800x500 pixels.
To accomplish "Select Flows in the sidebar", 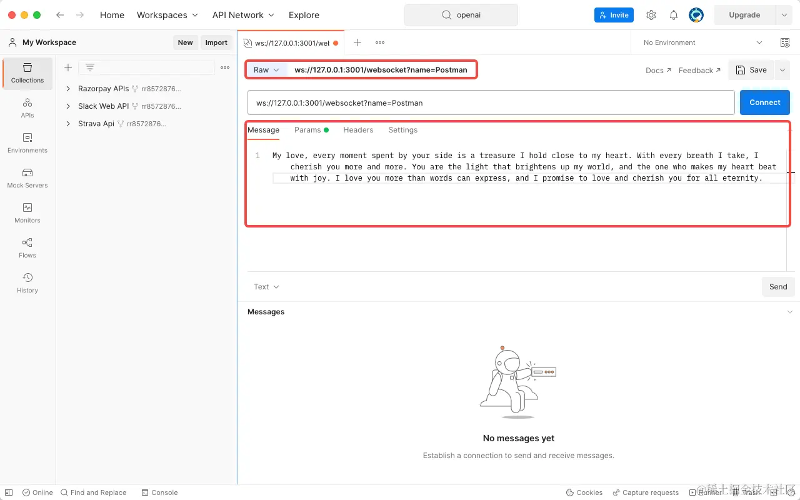I will pyautogui.click(x=27, y=247).
